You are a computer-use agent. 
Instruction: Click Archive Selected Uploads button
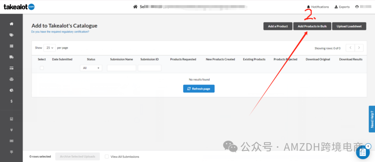point(77,156)
